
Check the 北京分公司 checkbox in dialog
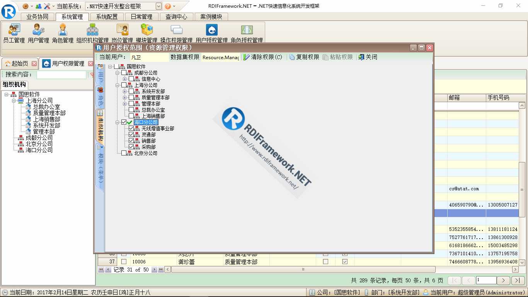[124, 153]
